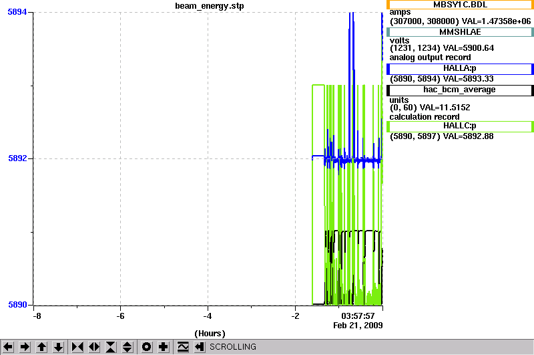Click the vertical zoom-in hourglass icon
Viewport: 534px width, 355px height.
tap(111, 347)
